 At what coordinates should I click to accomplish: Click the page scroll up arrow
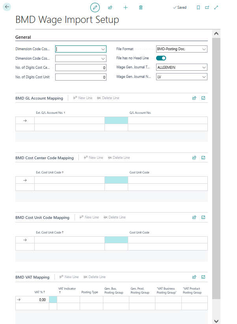(x=216, y=34)
